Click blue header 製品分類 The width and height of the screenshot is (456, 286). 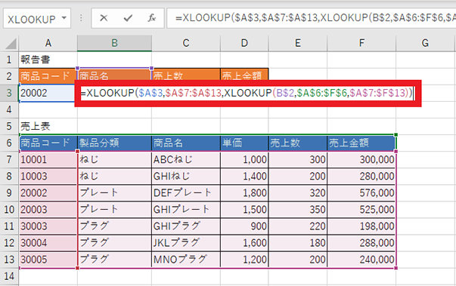[x=115, y=143]
